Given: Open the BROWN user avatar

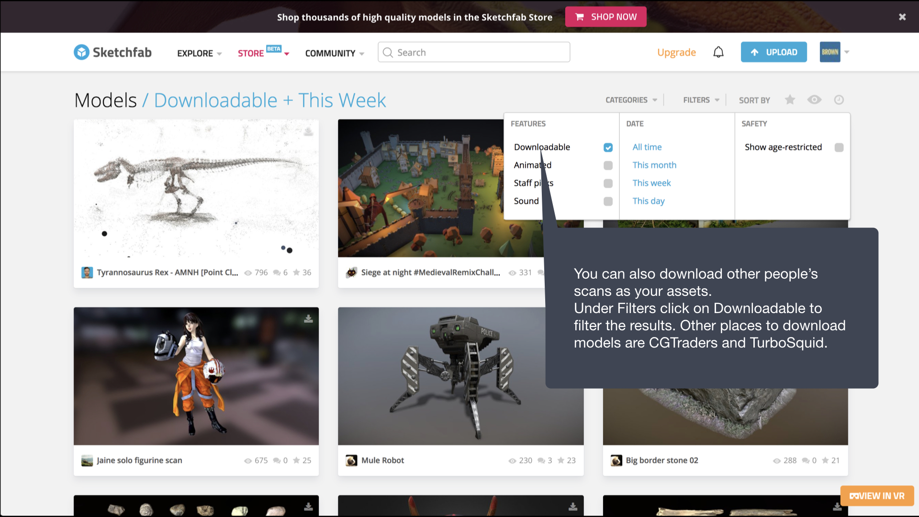Looking at the screenshot, I should [830, 52].
